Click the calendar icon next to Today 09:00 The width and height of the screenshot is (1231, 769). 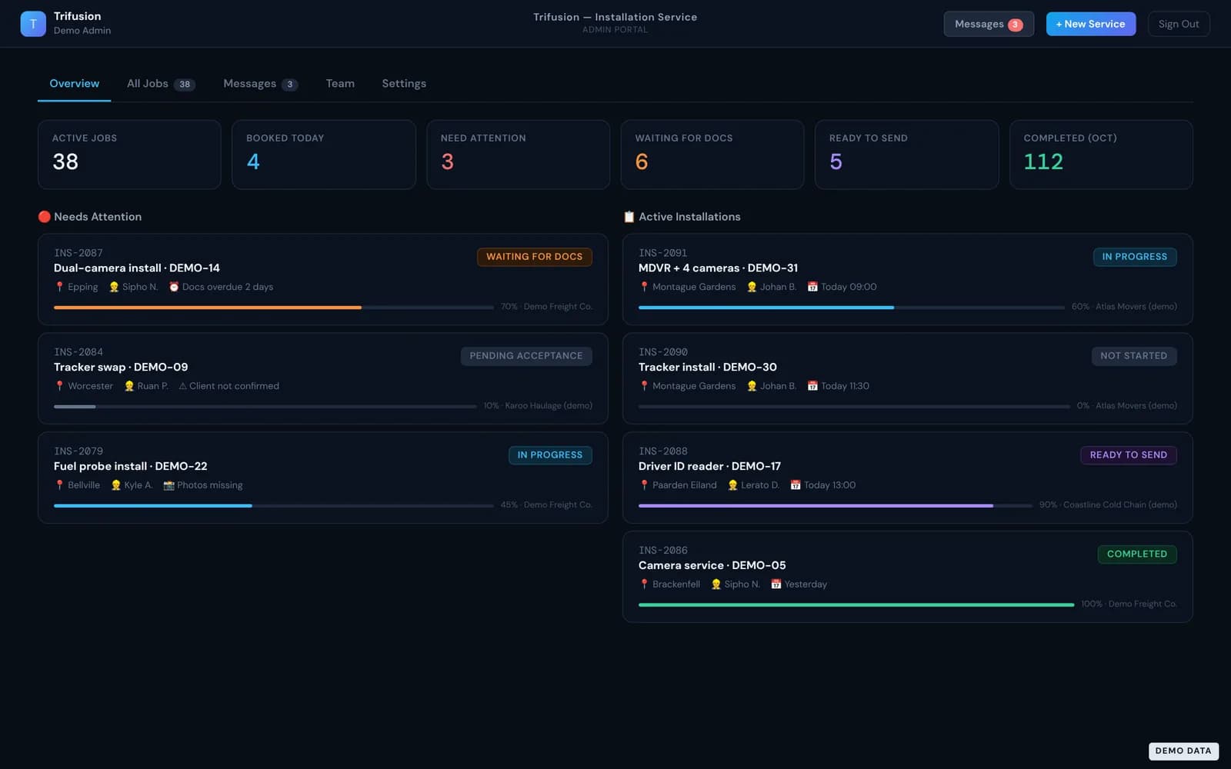pyautogui.click(x=812, y=287)
